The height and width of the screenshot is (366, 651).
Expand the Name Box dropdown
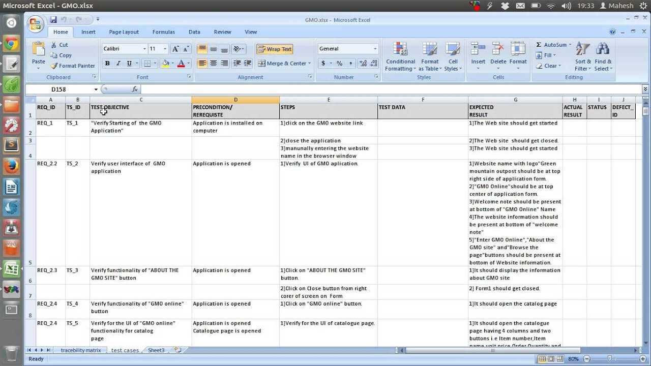[x=96, y=89]
